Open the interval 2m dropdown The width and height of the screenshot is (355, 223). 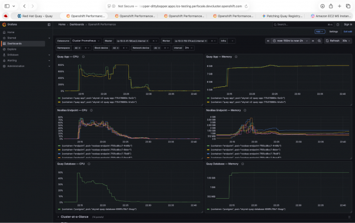[189, 48]
